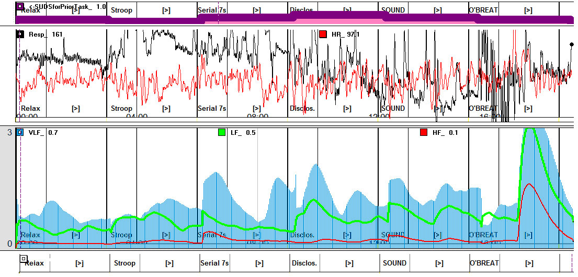Select the SOUND segment in the bottom event bar
The image size is (578, 277).
tap(394, 263)
